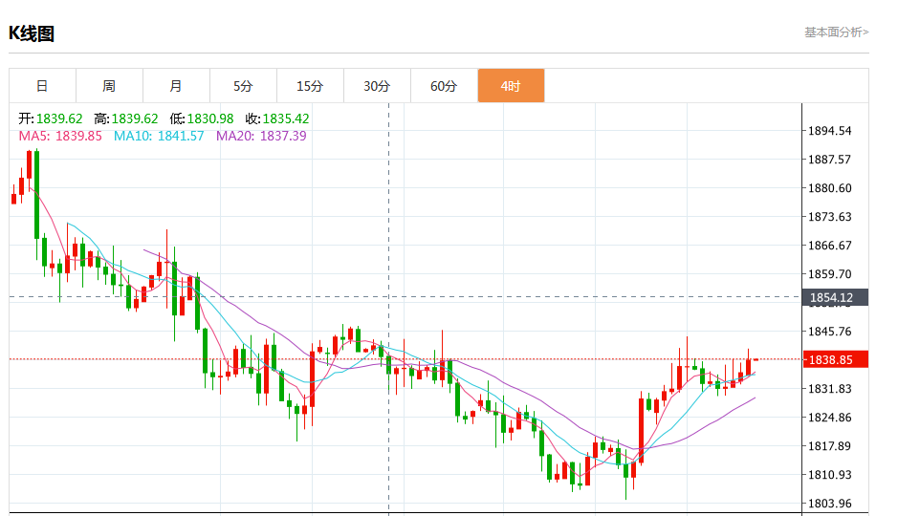Viewport: 898px width, 516px height.
Task: Switch to the 5分 interval tab
Action: pos(244,86)
